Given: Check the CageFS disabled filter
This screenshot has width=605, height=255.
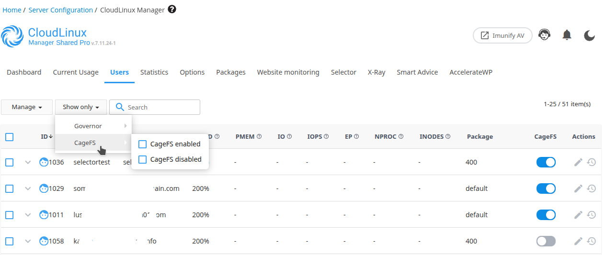Looking at the screenshot, I should click(142, 159).
